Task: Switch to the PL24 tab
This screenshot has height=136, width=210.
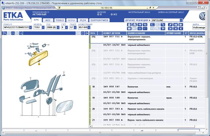Action: tap(83, 20)
